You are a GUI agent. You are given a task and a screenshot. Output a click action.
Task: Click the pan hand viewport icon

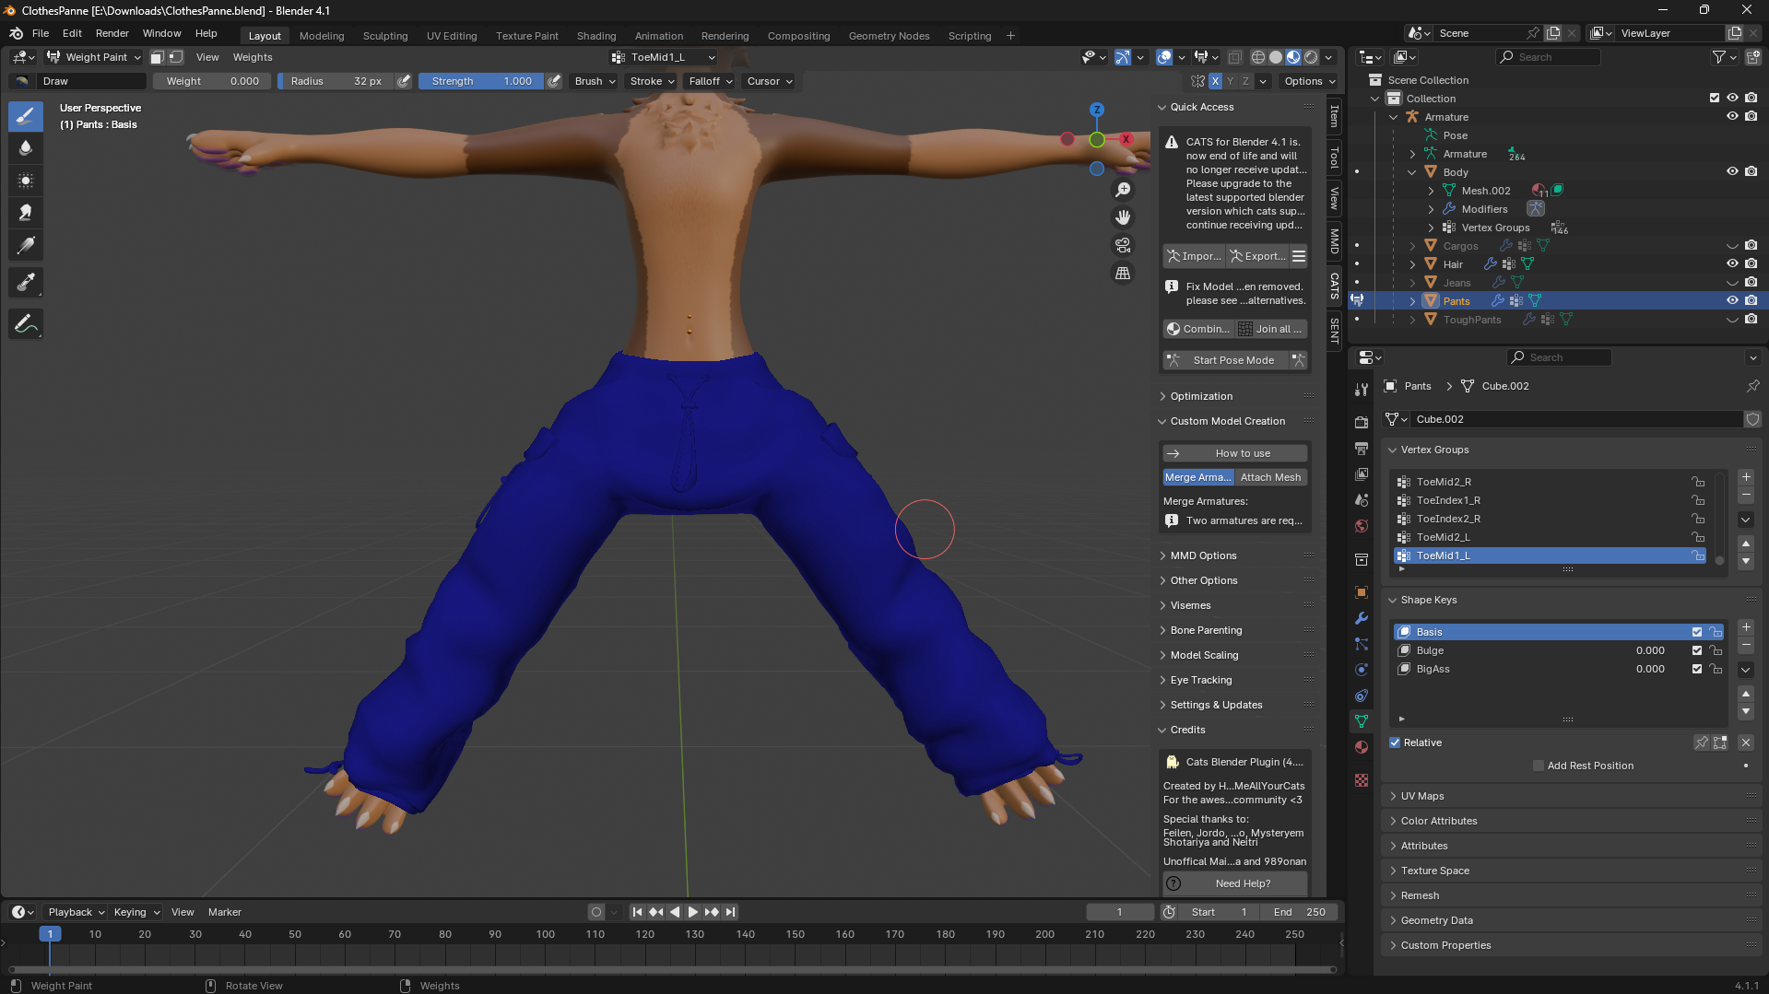pos(1123,217)
